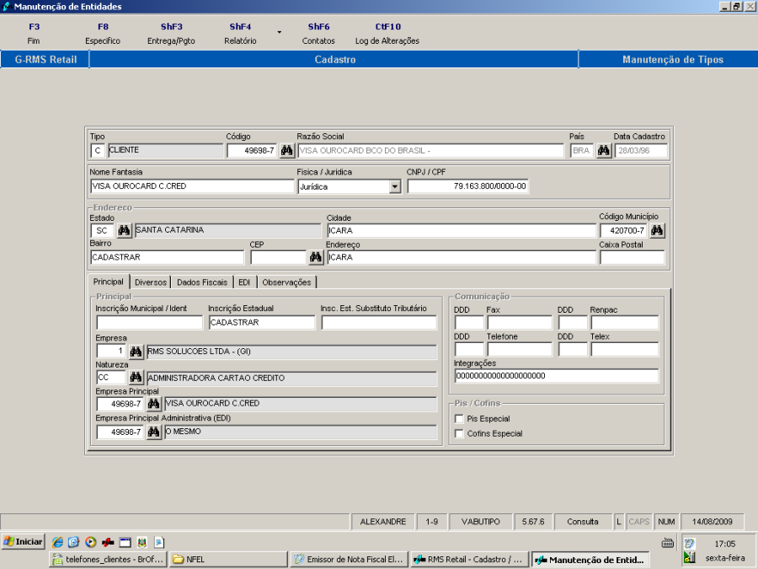Click the Inscrição Municipal / Ident field
The height and width of the screenshot is (569, 758).
[x=149, y=322]
